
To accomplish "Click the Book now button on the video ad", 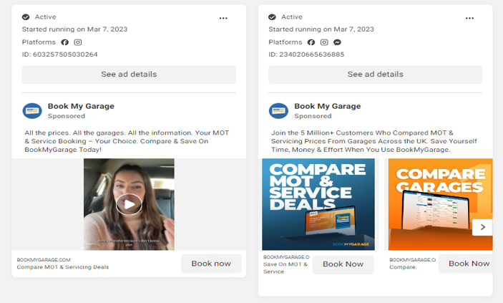I will (x=211, y=264).
